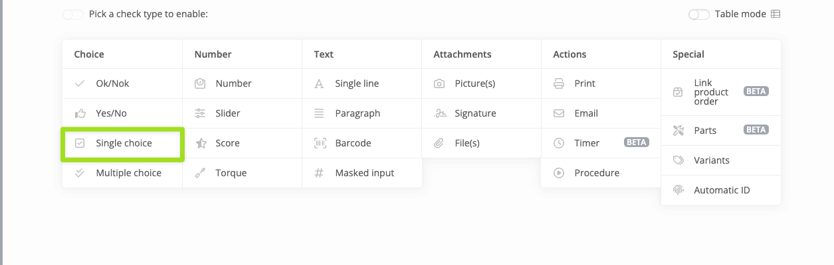Select the Single choice check type
The image size is (834, 265).
coord(124,143)
